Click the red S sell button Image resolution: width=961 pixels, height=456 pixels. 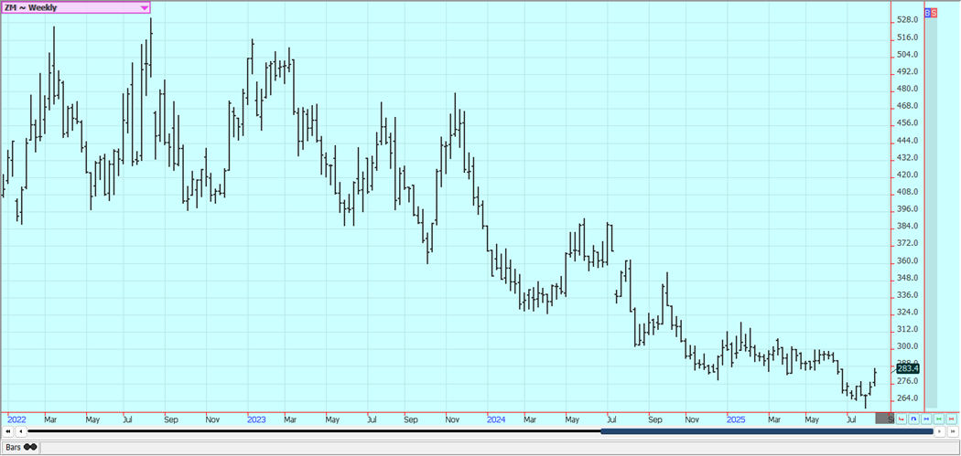(x=934, y=12)
